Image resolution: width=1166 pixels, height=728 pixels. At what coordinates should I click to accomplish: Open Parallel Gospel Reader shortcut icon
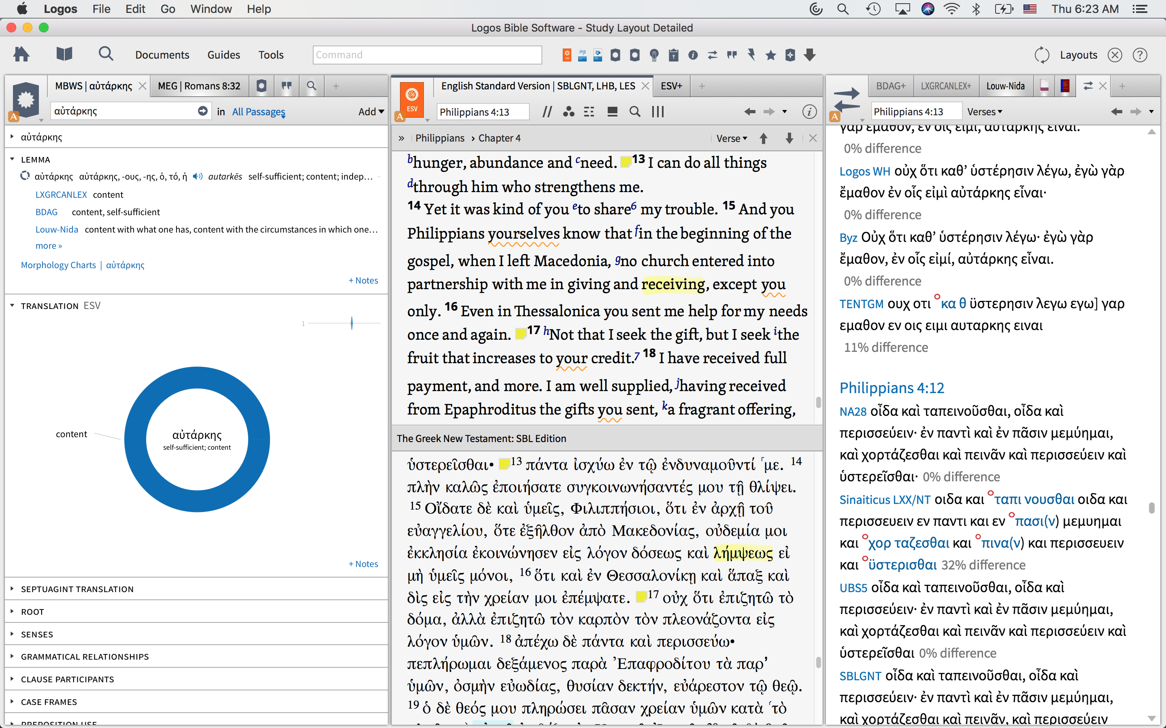click(x=582, y=55)
